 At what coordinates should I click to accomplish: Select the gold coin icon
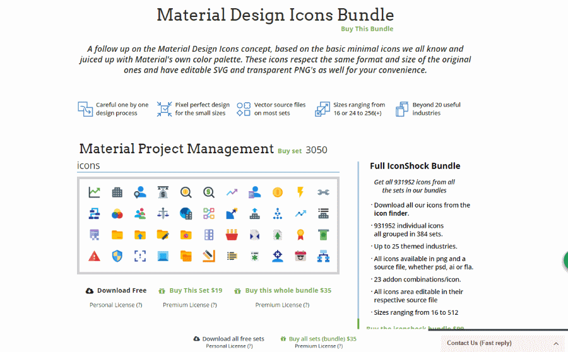pyautogui.click(x=278, y=192)
